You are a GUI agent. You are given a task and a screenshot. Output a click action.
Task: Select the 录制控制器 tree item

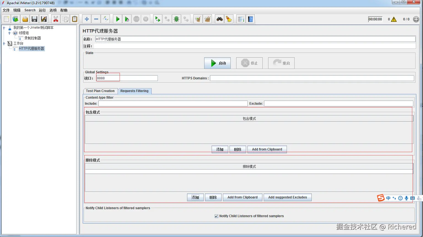point(33,38)
